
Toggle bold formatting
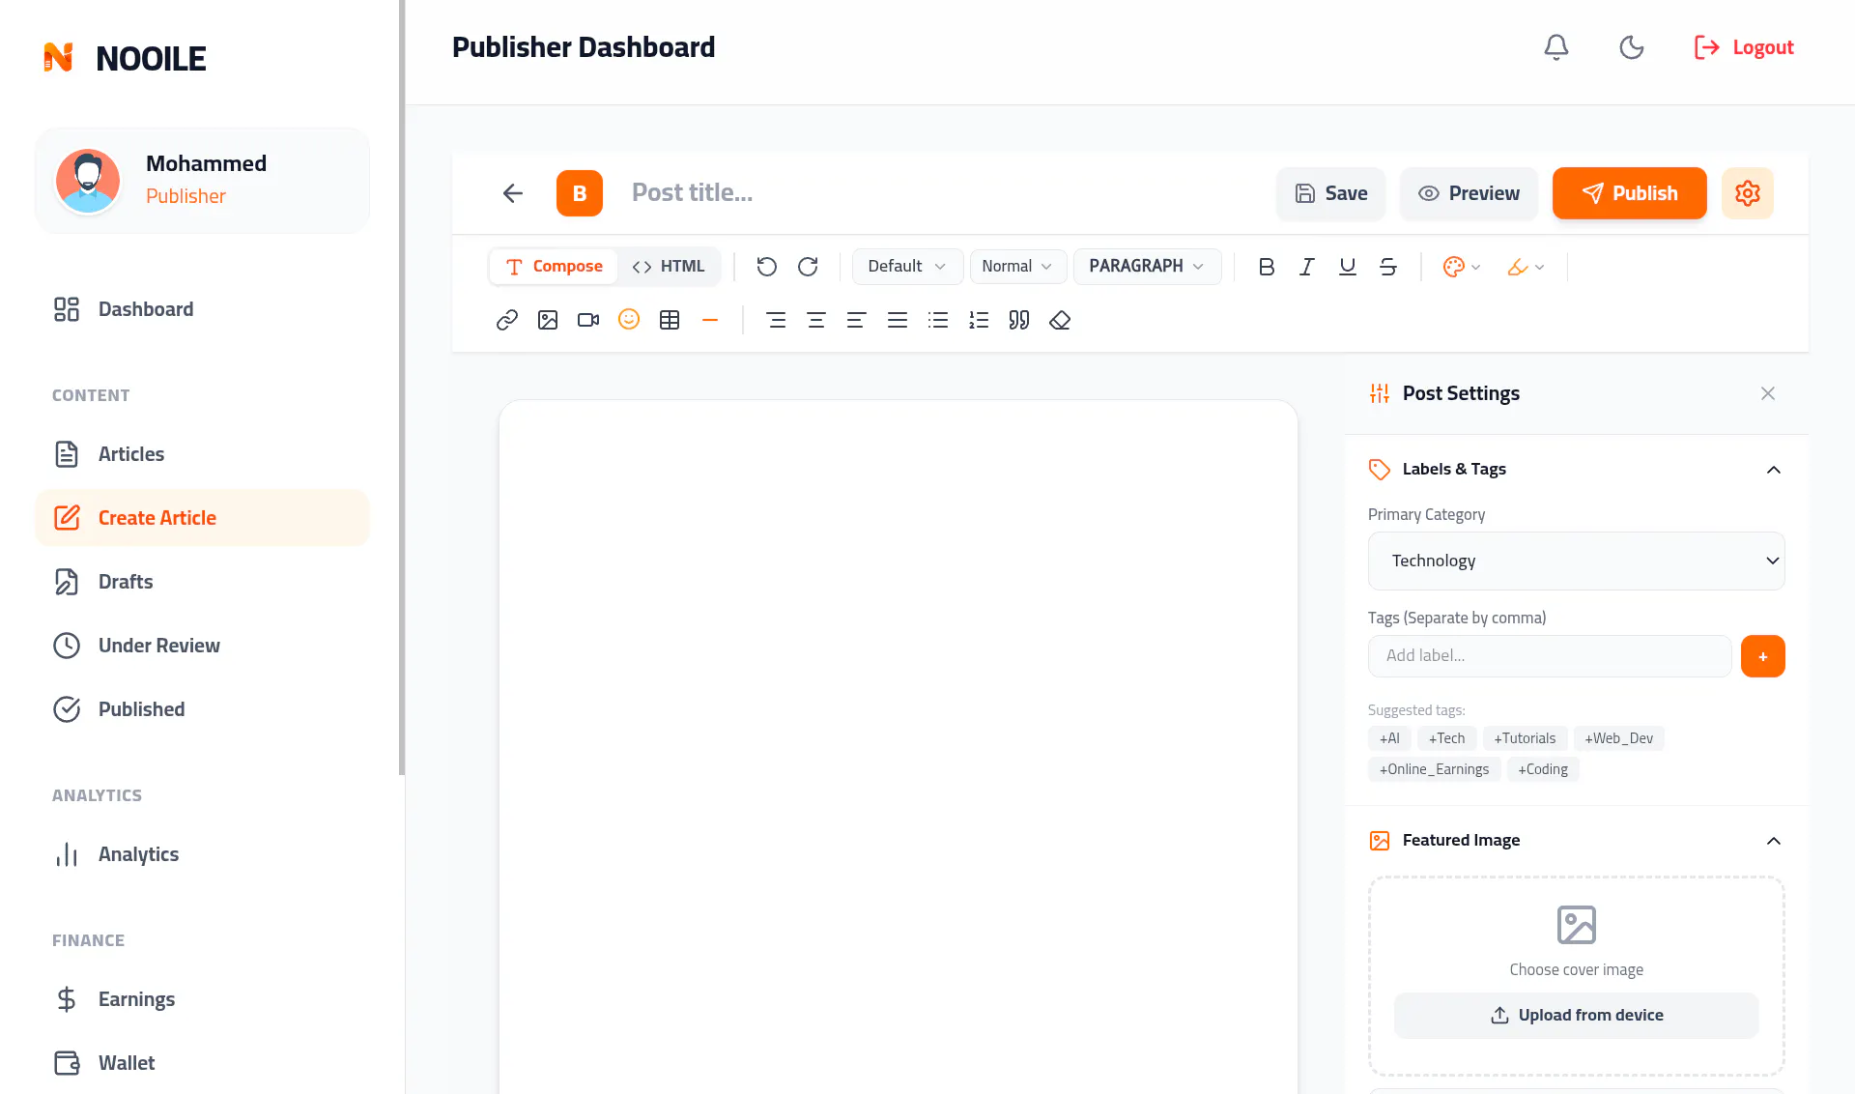[x=1267, y=267]
